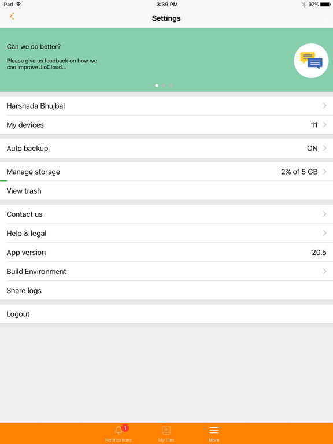Click the battery icon in status bar

[325, 5]
